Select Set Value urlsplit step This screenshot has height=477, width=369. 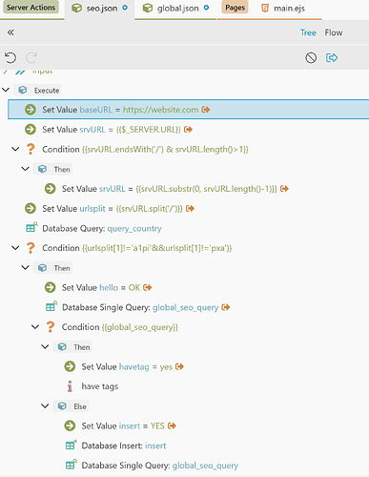(x=113, y=209)
